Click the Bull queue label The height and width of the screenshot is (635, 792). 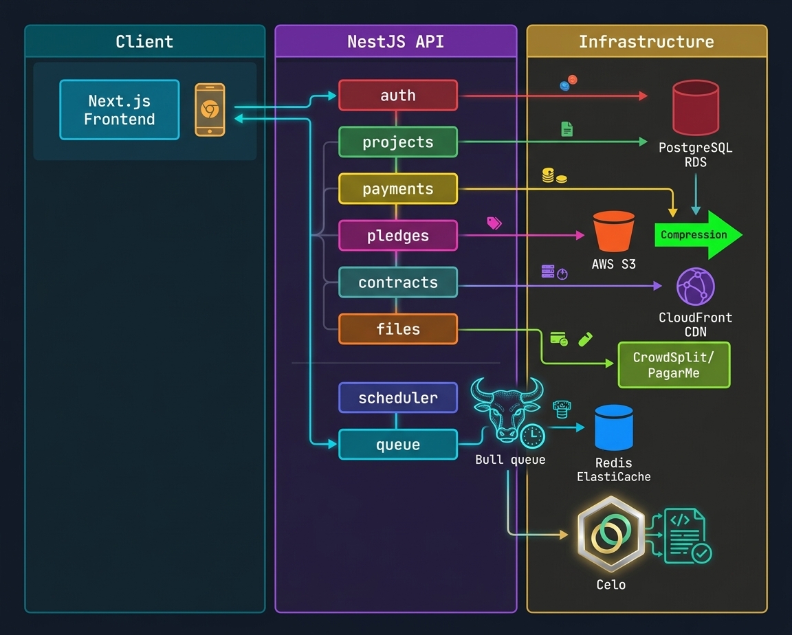(x=510, y=460)
